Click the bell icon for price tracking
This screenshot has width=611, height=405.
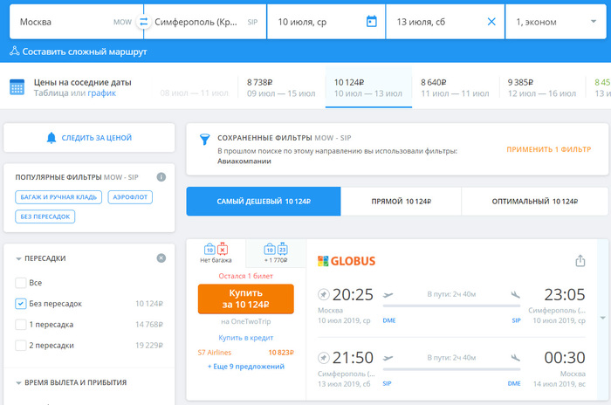[51, 138]
